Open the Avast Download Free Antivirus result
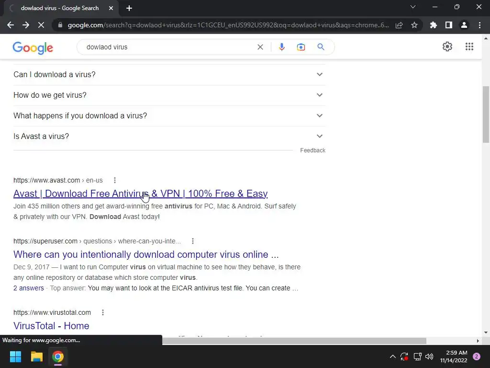This screenshot has height=368, width=490. (x=140, y=194)
